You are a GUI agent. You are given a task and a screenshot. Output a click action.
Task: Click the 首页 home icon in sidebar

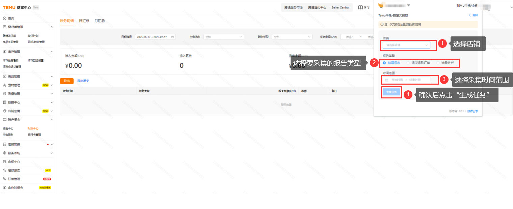coord(4,18)
